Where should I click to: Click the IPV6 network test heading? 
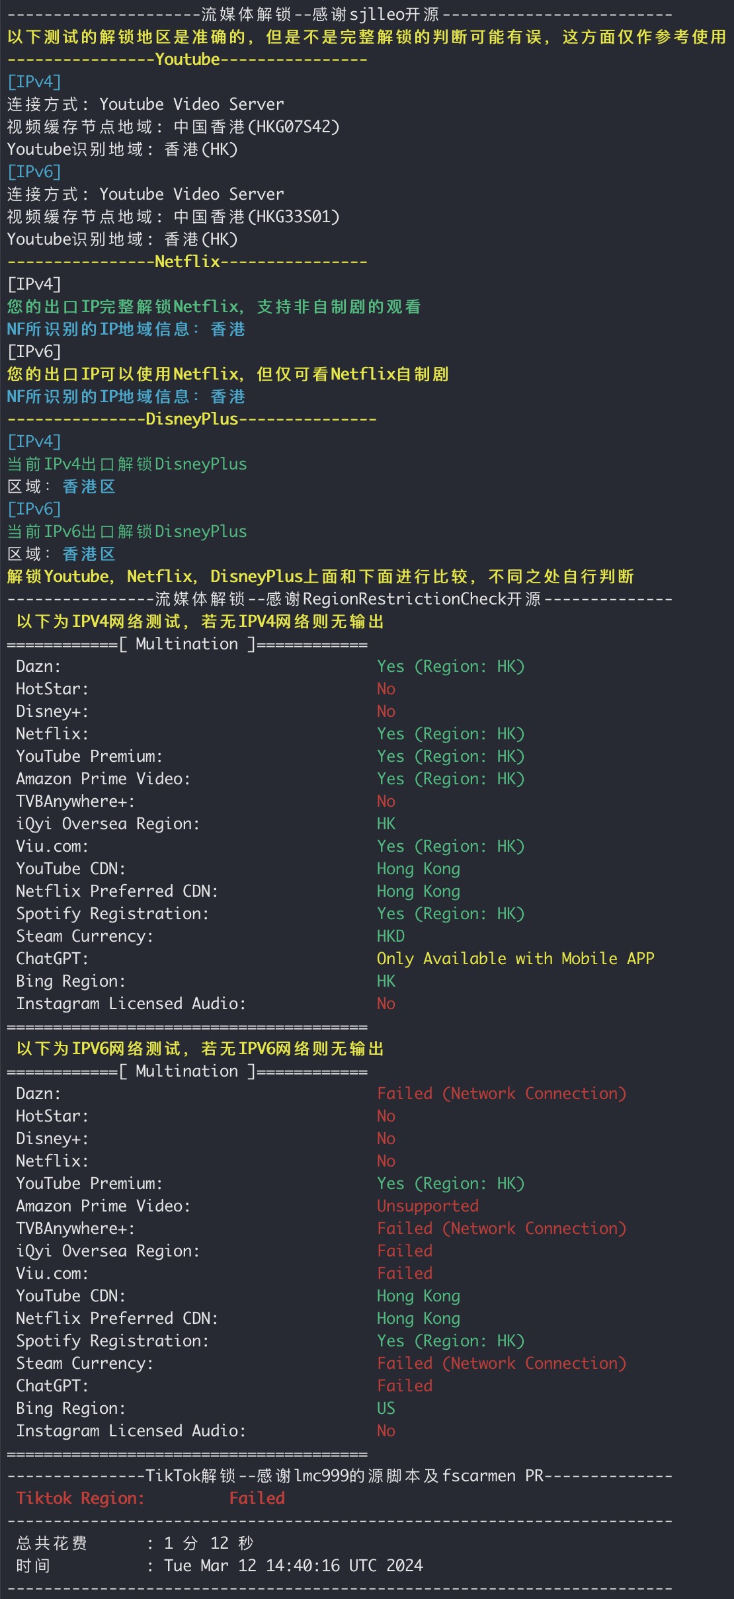click(x=200, y=1049)
